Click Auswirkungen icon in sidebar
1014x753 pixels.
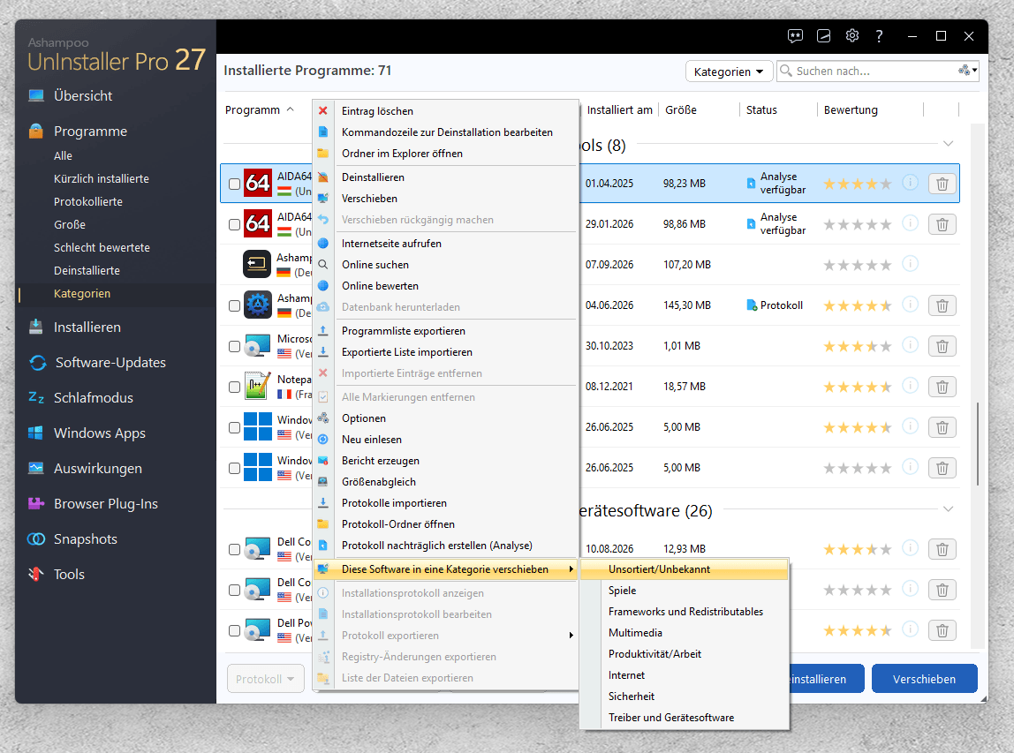tap(36, 468)
